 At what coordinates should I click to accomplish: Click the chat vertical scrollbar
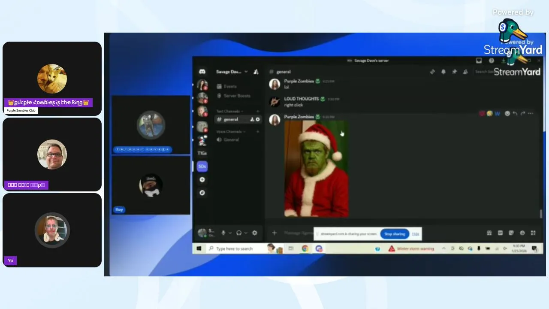(541, 213)
